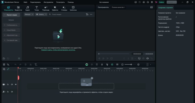Zoom in the timeline

[138, 65]
